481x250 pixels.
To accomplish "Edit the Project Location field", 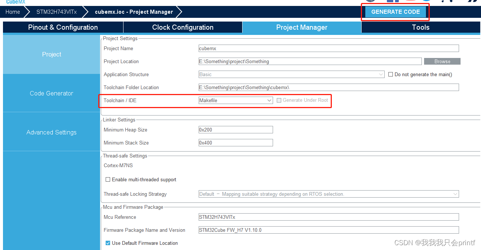I will pos(310,61).
